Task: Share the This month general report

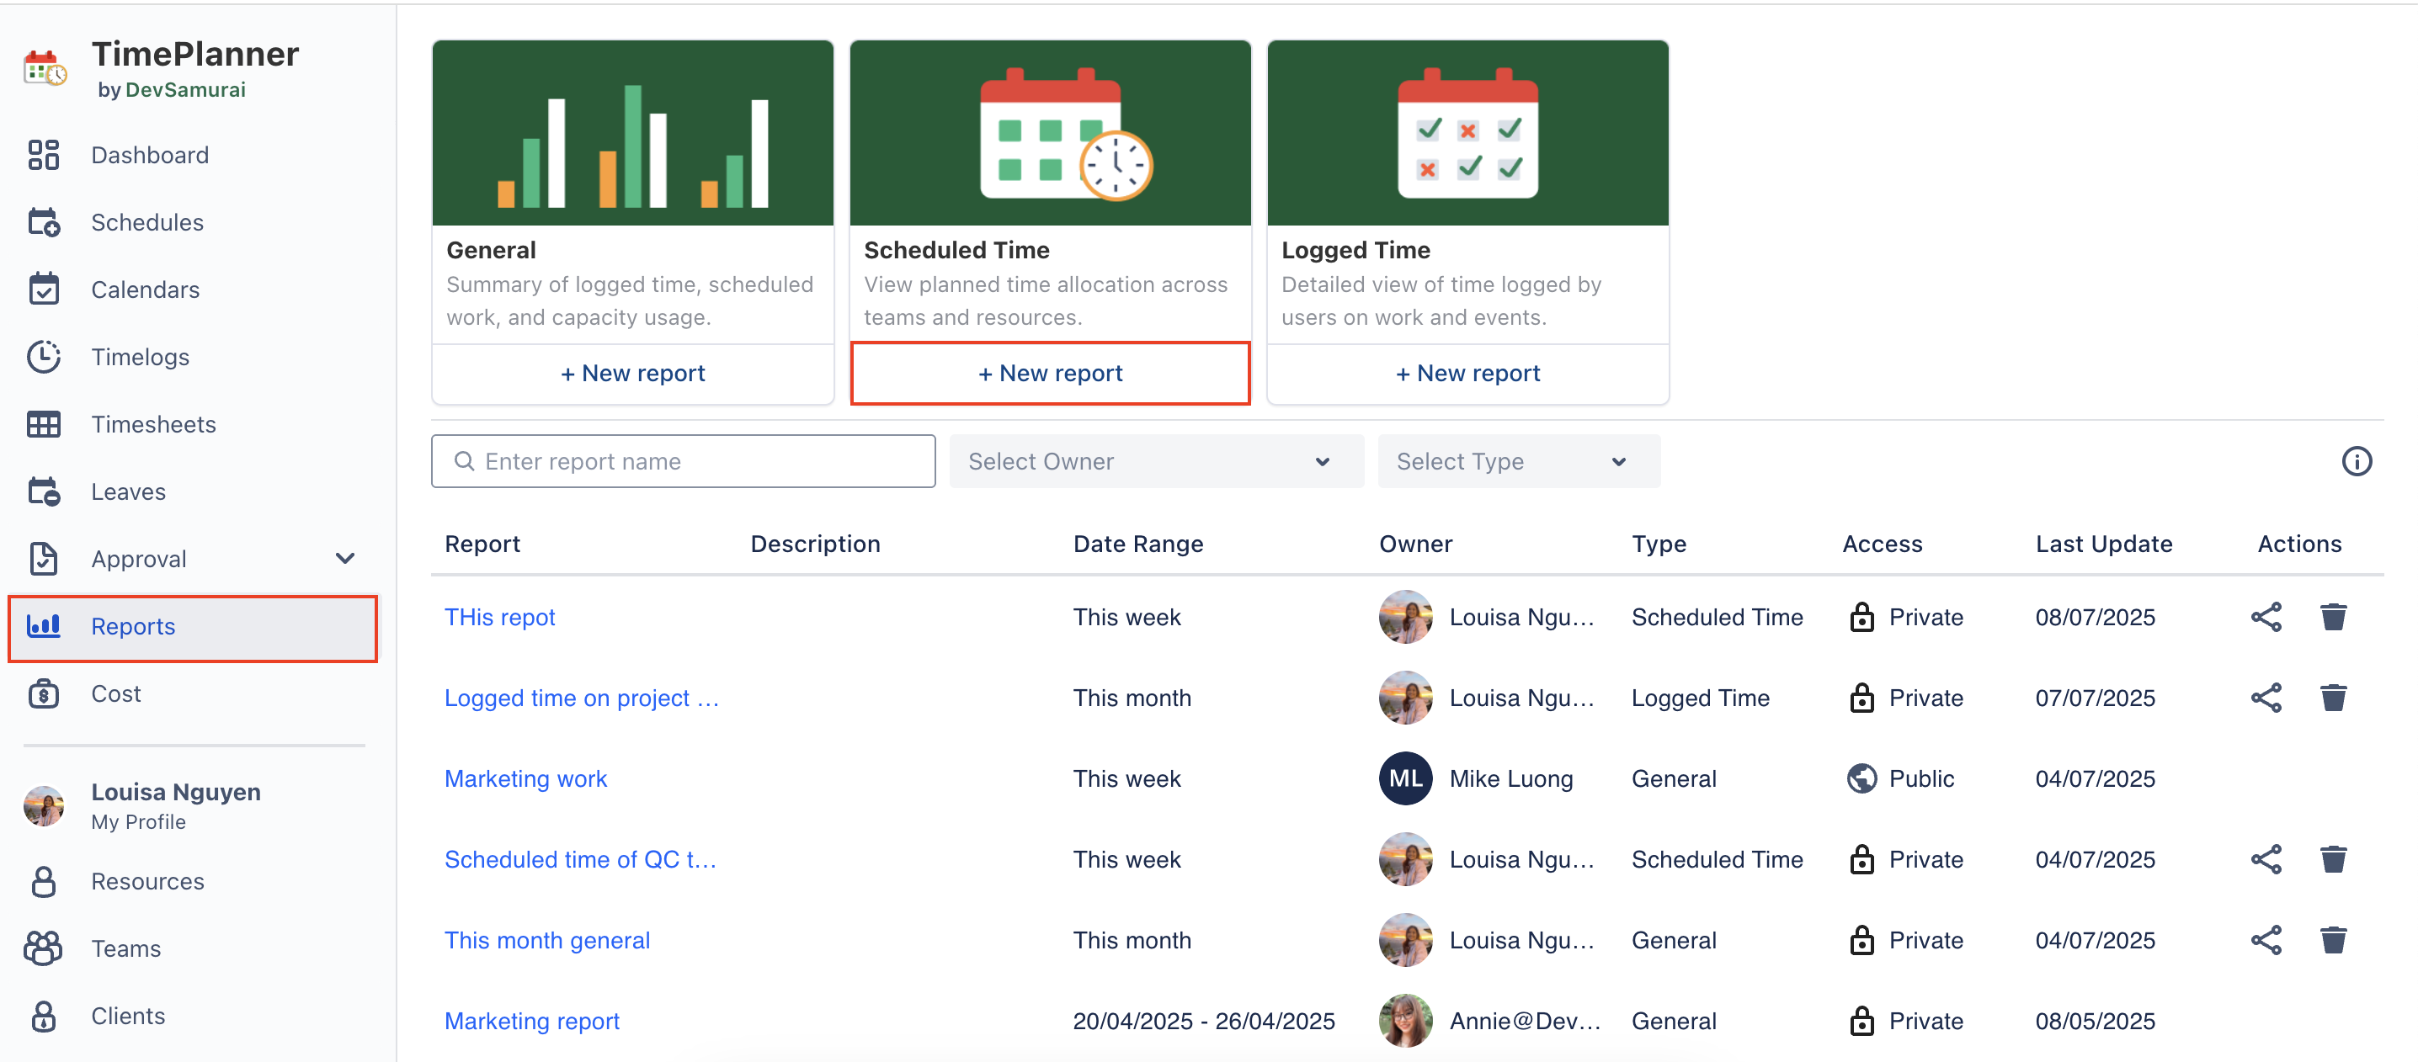Action: tap(2265, 940)
